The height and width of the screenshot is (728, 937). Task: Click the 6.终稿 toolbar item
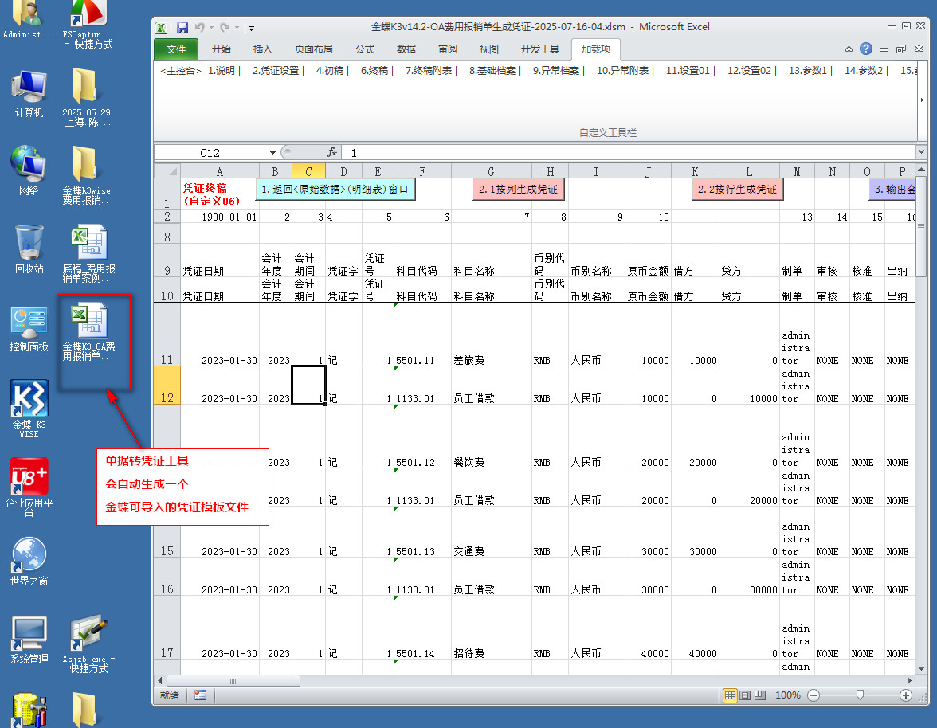point(374,70)
